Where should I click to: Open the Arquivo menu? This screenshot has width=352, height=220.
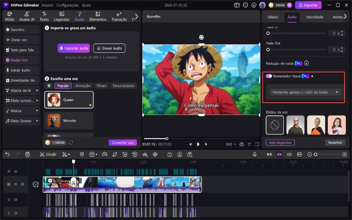[x=47, y=5]
